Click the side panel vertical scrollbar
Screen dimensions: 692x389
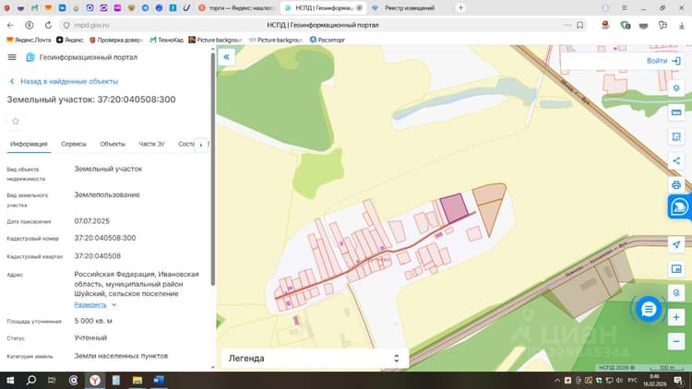pyautogui.click(x=213, y=169)
